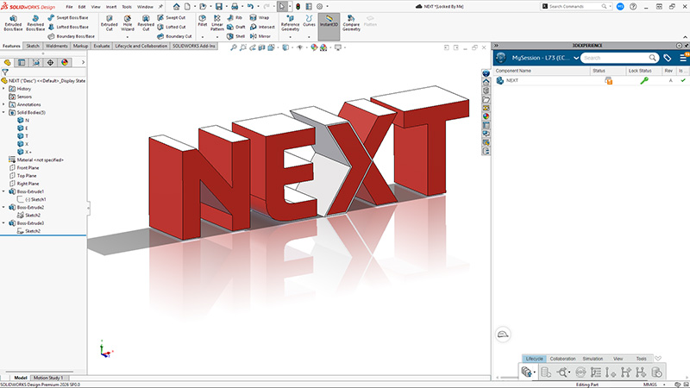690x388 pixels.
Task: Collapse the Boss-Extrude1 feature node
Action: click(x=3, y=191)
